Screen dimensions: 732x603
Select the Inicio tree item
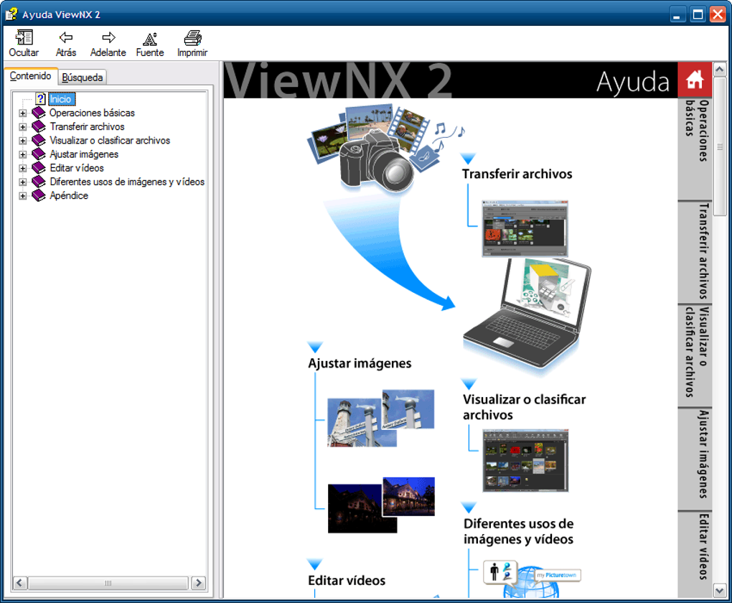pyautogui.click(x=61, y=99)
